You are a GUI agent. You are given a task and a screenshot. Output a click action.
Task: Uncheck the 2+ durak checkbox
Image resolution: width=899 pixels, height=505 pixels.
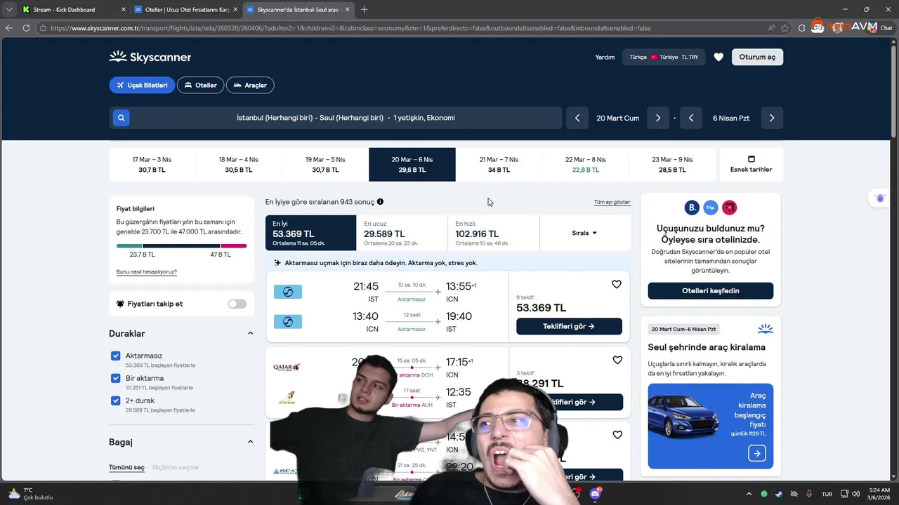(x=116, y=400)
